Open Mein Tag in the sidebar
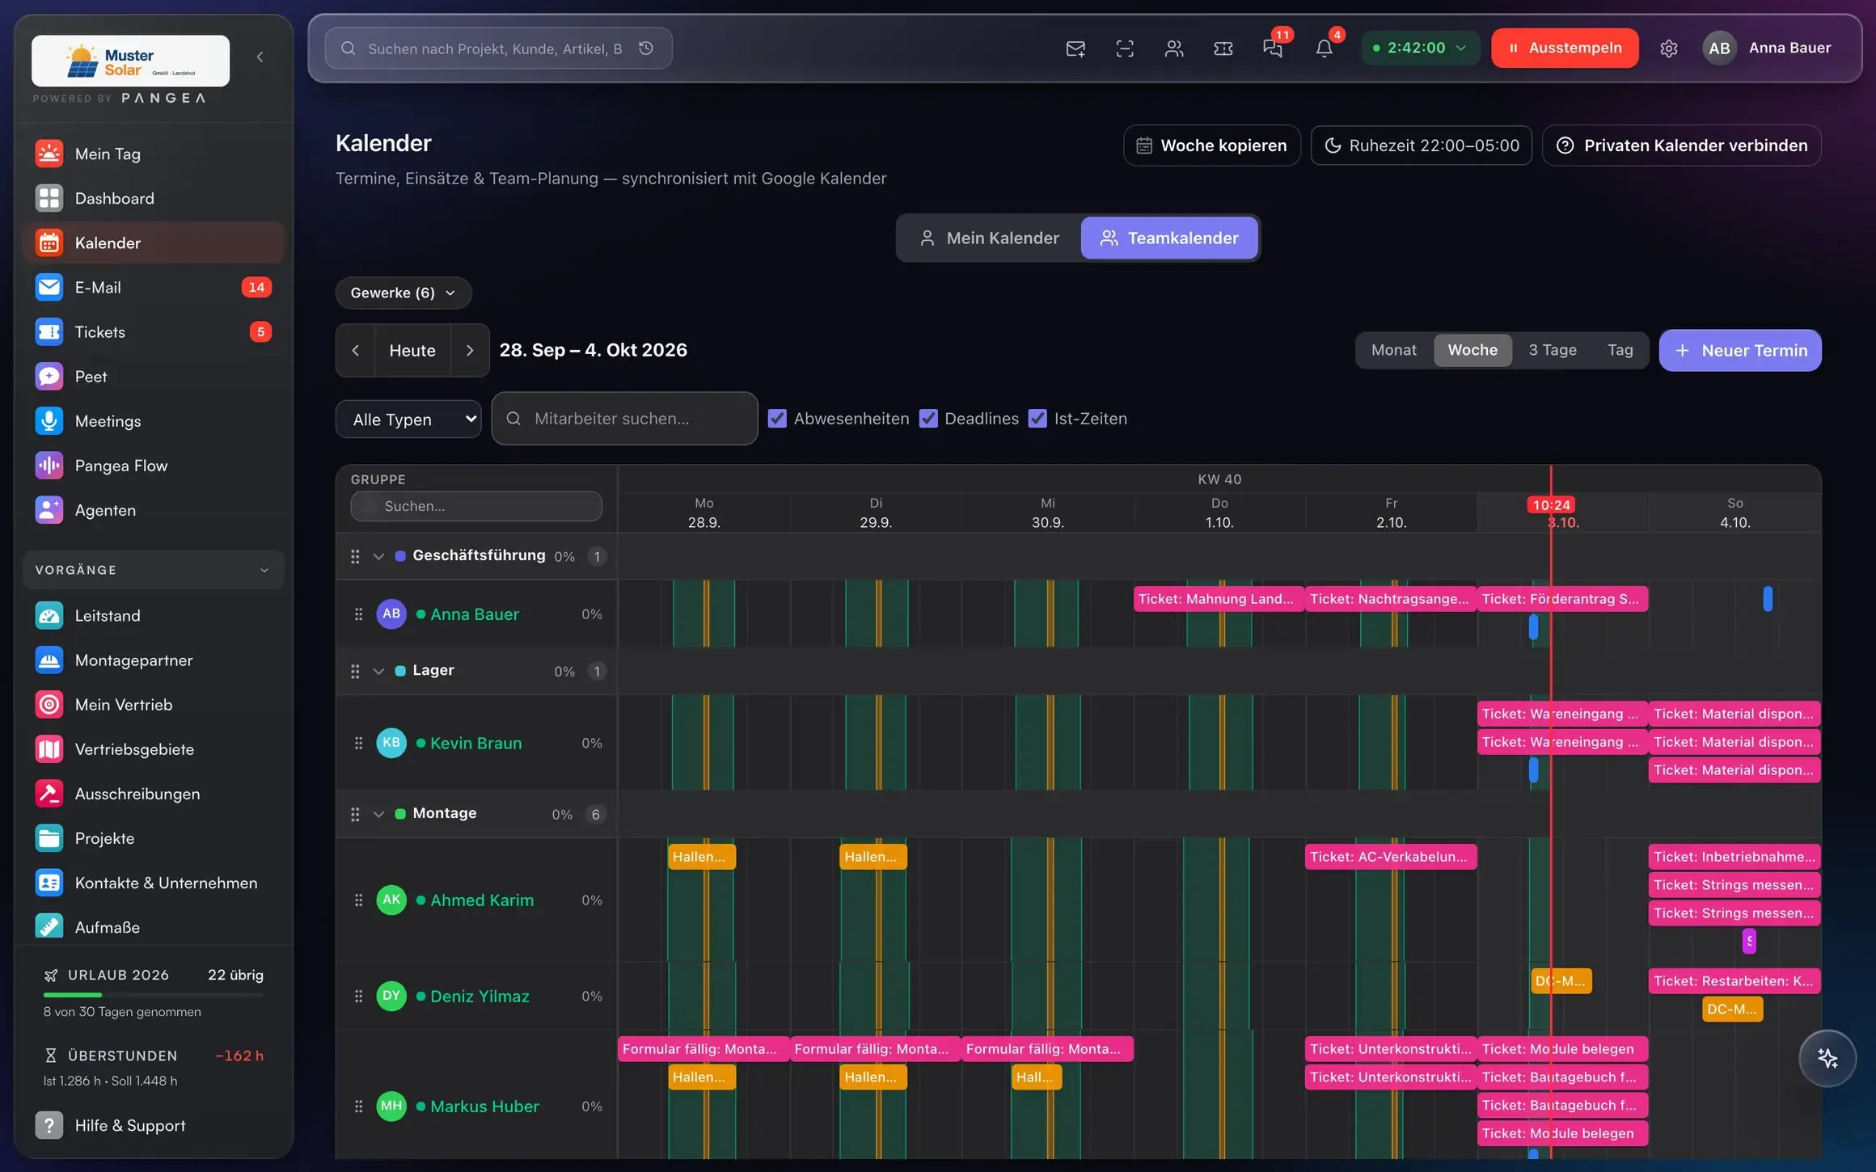Viewport: 1876px width, 1172px height. pos(154,154)
